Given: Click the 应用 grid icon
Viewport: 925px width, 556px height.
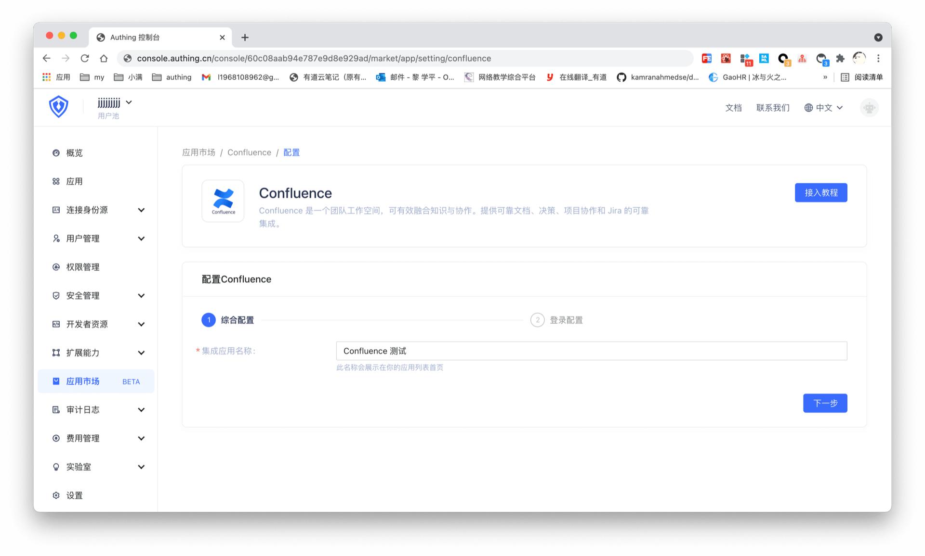Looking at the screenshot, I should tap(56, 181).
